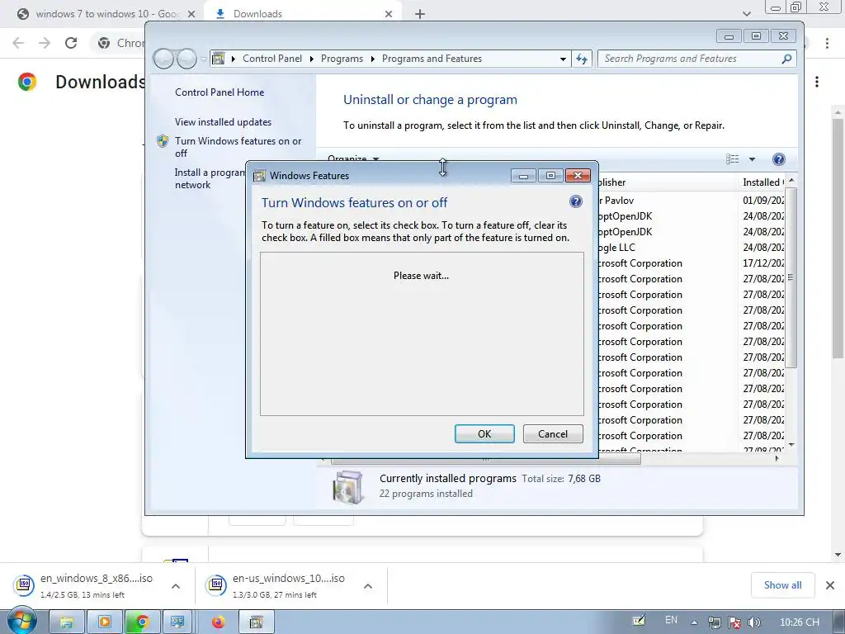The image size is (845, 634).
Task: Expand en-us_windows_10 download options chevron
Action: (x=368, y=586)
